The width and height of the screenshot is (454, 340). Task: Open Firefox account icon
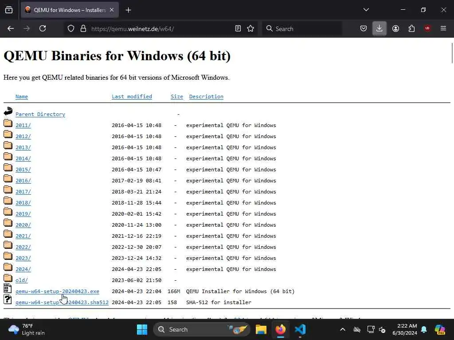396,29
